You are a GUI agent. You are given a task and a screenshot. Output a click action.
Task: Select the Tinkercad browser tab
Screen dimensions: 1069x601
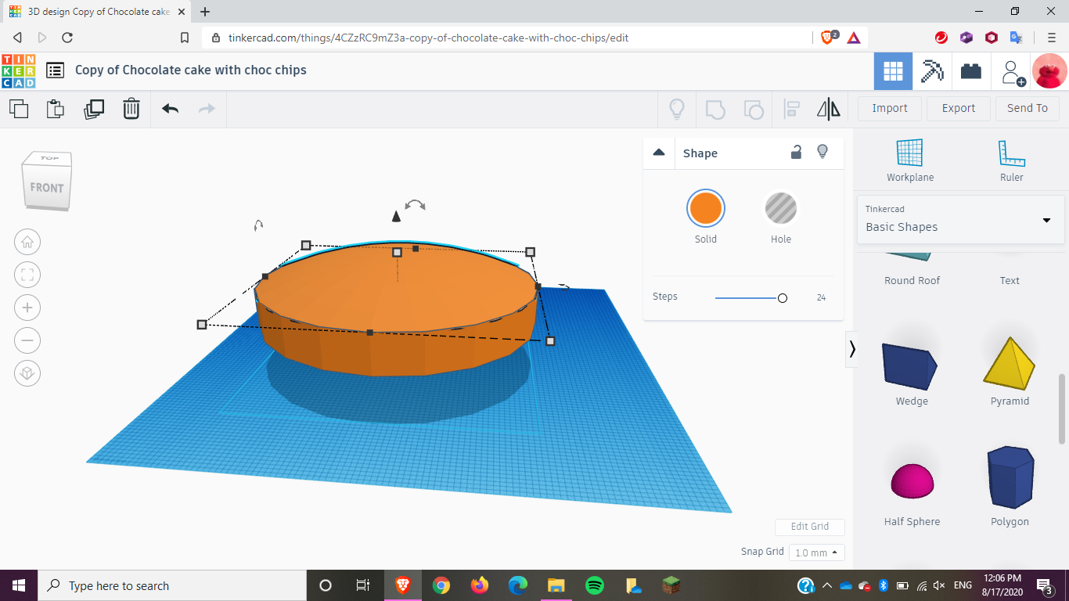click(x=98, y=13)
